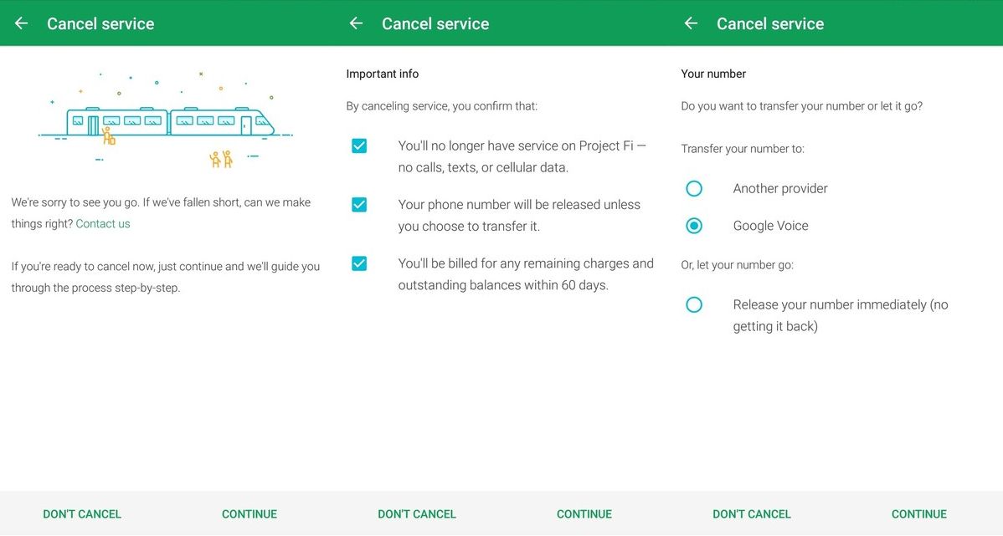Tap DON'T CANCEL on Important info screen
The height and width of the screenshot is (536, 1003).
tap(417, 514)
